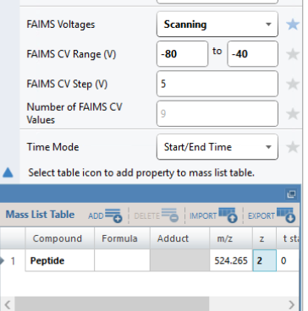The width and height of the screenshot is (308, 311).
Task: Select row 1 header in Mass List Table
Action: 13,260
